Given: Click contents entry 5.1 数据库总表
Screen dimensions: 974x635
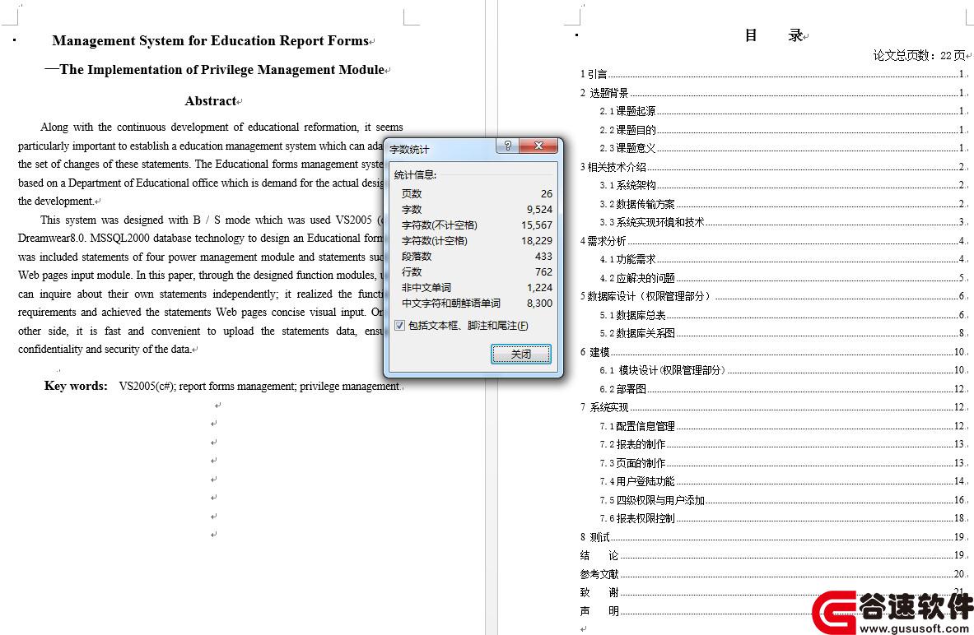Looking at the screenshot, I should pos(782,315).
